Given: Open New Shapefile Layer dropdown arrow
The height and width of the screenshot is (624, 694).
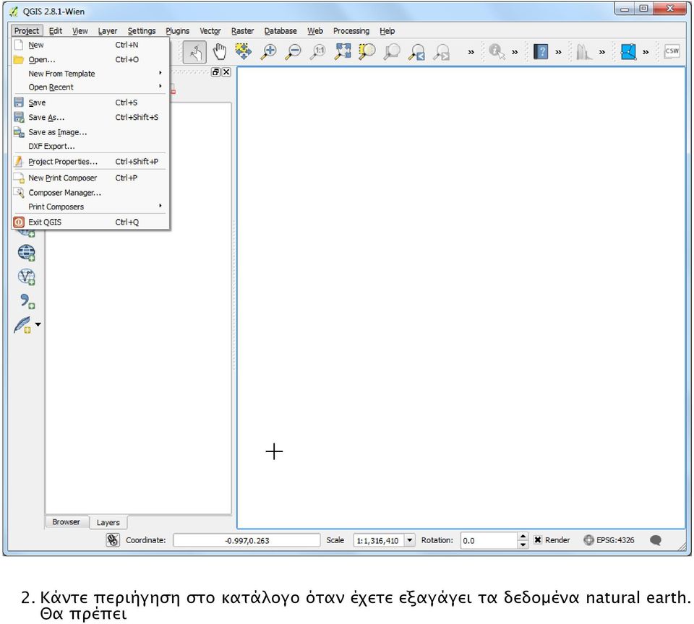Looking at the screenshot, I should point(38,324).
